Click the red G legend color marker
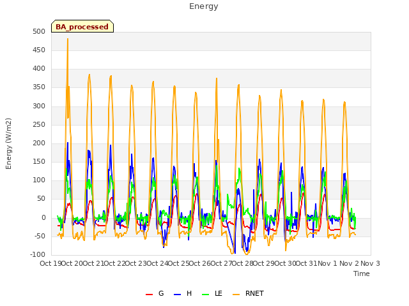The height and width of the screenshot is (306, 409). [149, 295]
